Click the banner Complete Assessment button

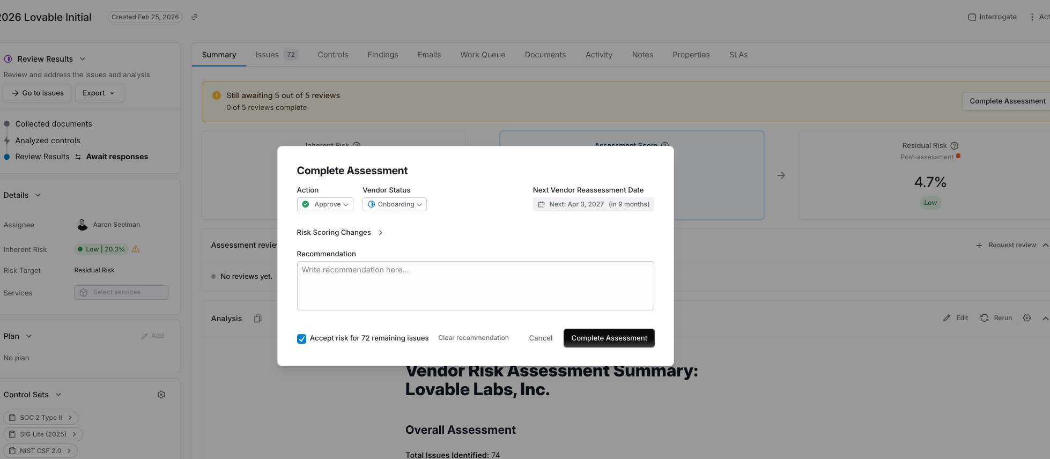point(1007,101)
